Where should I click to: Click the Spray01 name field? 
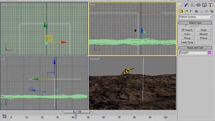(193, 53)
